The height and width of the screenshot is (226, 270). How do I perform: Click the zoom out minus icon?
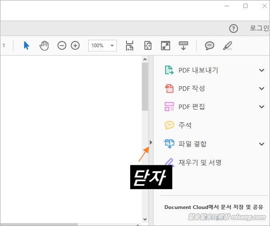[62, 45]
